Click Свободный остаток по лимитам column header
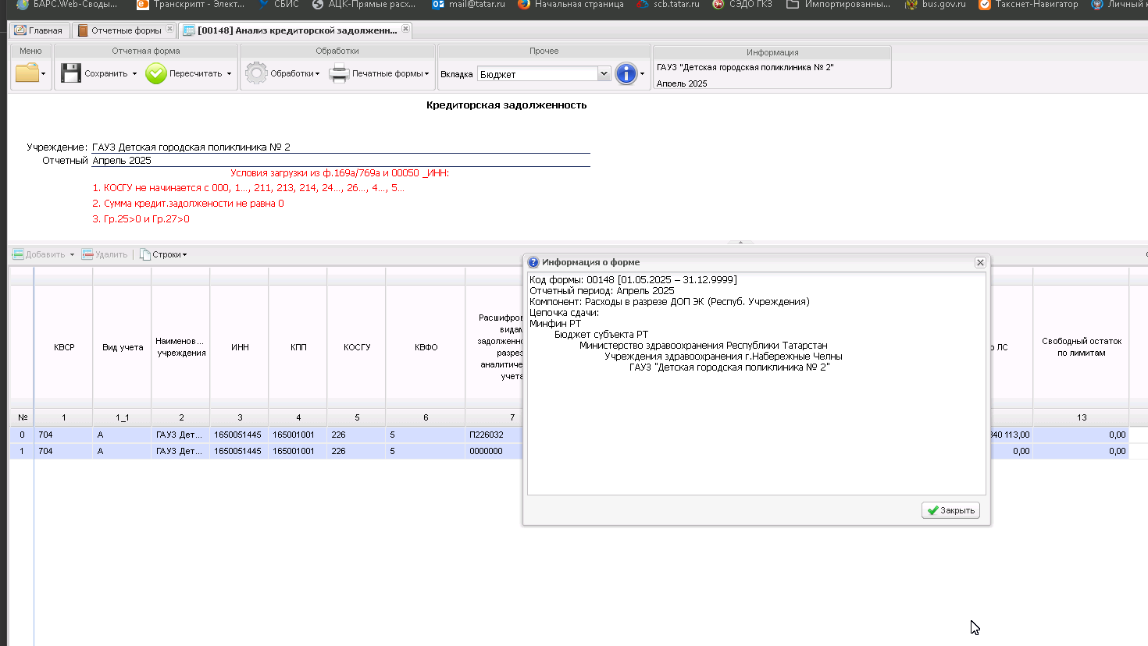The image size is (1148, 646). pos(1082,347)
